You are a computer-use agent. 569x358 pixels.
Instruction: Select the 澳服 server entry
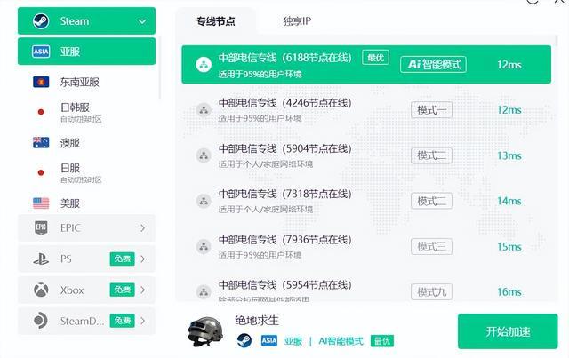click(86, 142)
